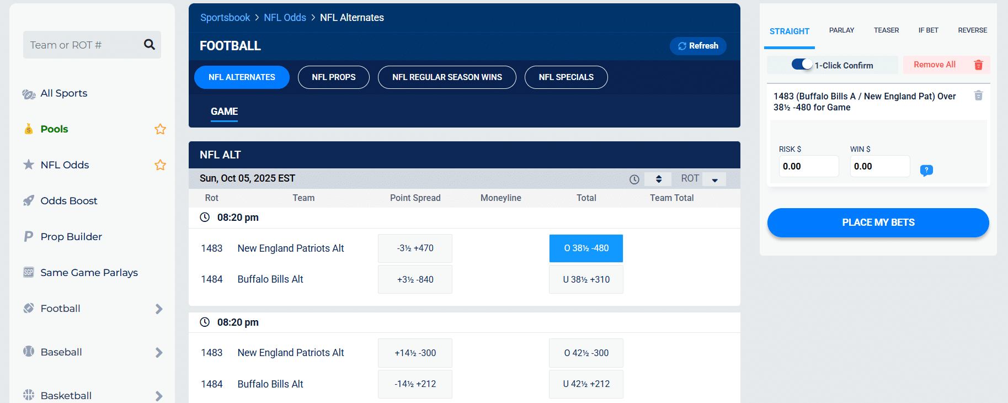Image resolution: width=1008 pixels, height=403 pixels.
Task: Click the search magnifier icon
Action: pos(149,44)
